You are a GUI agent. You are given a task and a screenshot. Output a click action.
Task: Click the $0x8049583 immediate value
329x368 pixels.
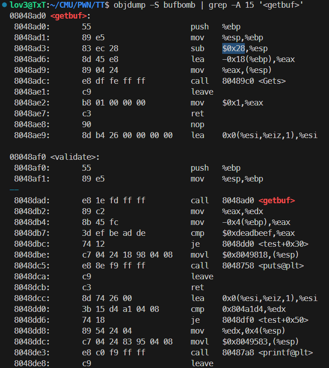pyautogui.click(x=244, y=342)
